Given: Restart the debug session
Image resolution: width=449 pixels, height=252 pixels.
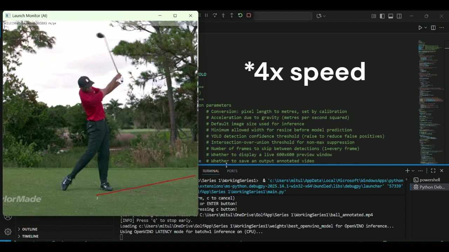Looking at the screenshot, I should point(240,15).
